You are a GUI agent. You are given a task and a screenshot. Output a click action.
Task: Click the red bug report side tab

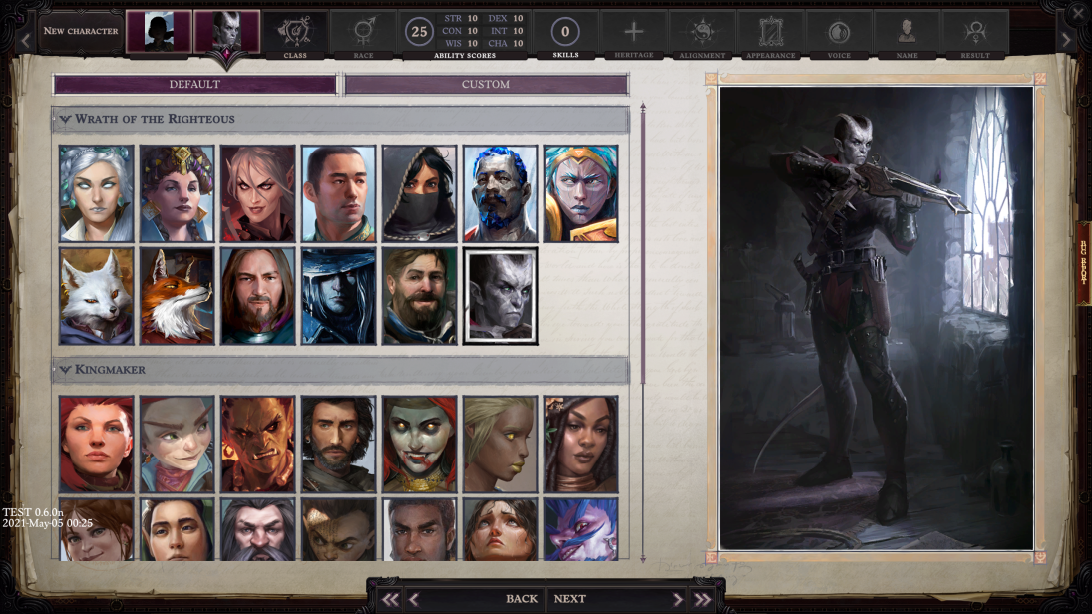pos(1084,263)
